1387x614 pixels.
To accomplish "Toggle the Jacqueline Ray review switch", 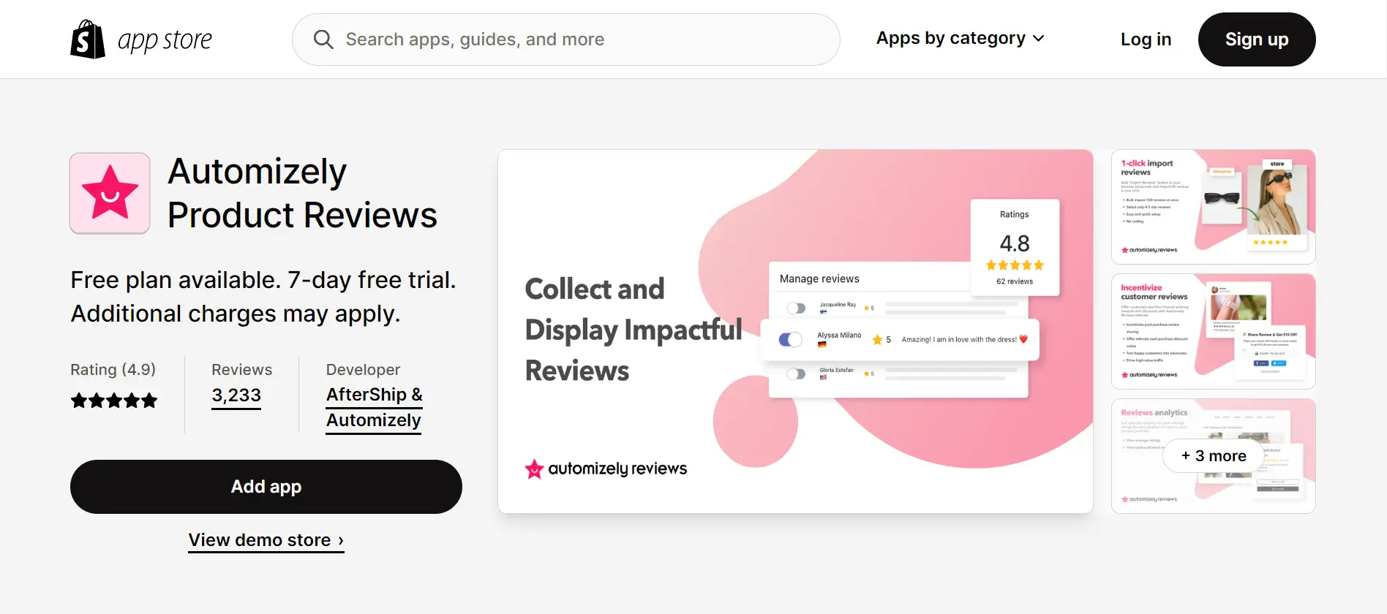I will point(796,308).
